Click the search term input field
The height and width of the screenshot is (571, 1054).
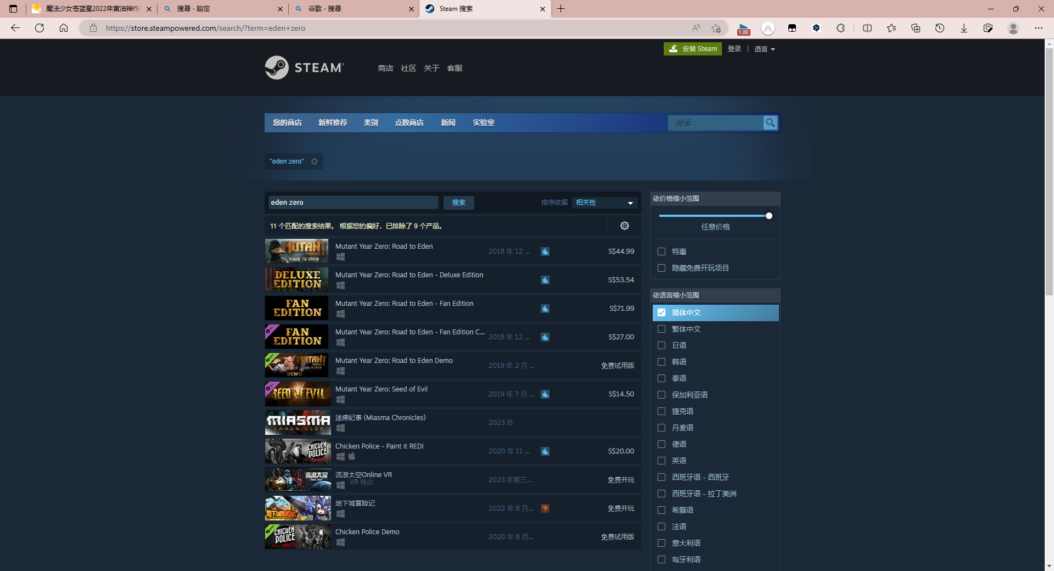click(354, 203)
